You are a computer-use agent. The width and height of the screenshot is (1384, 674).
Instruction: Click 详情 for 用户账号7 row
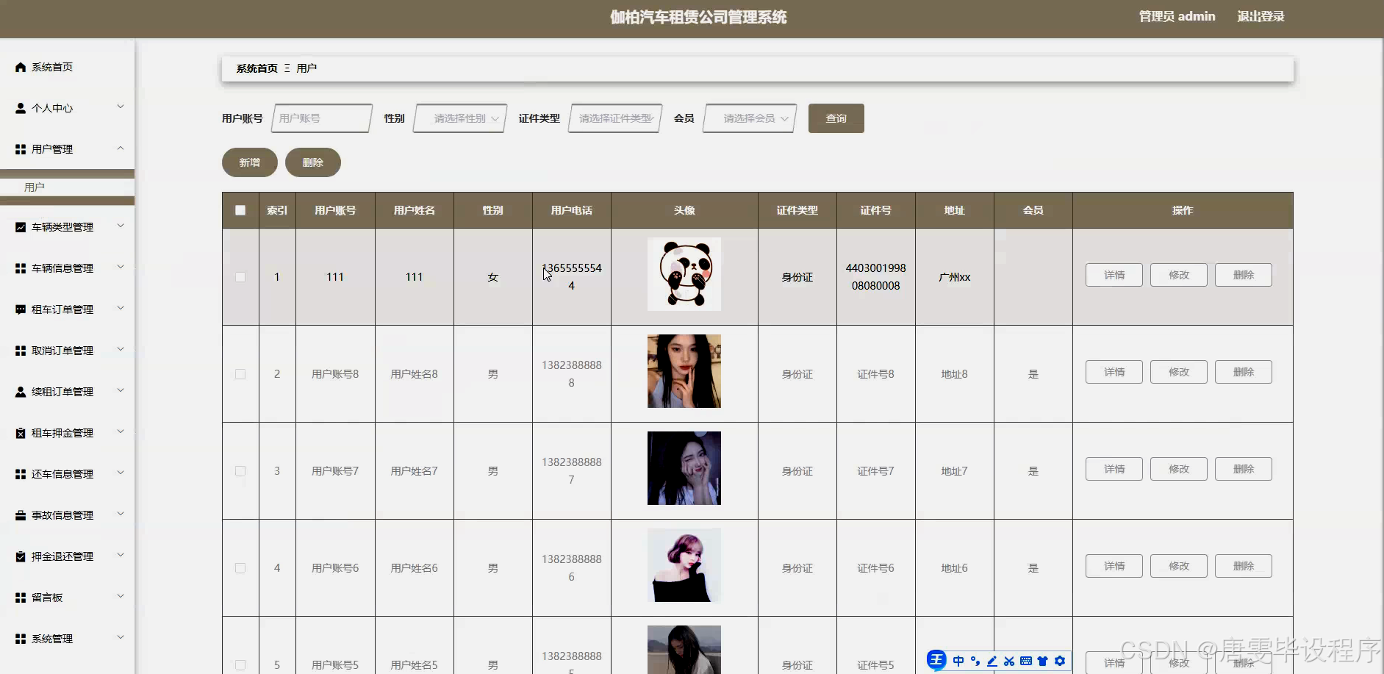point(1114,469)
